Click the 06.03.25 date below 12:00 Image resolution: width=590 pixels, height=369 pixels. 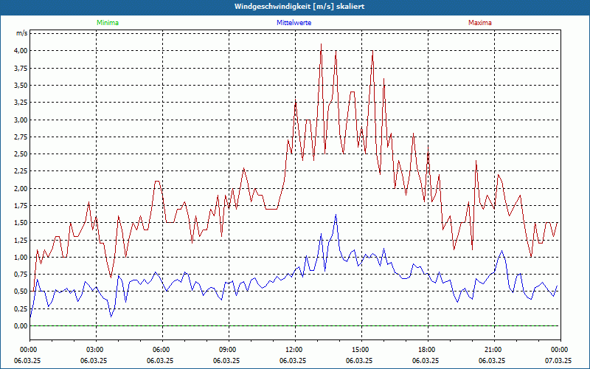click(x=293, y=360)
